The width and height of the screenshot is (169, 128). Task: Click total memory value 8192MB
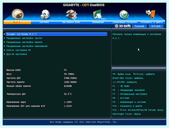tap(68, 86)
